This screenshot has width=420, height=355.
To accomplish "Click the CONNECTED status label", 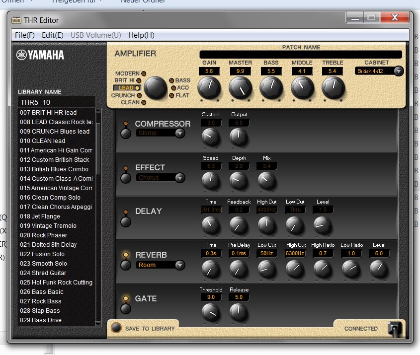I will [361, 329].
